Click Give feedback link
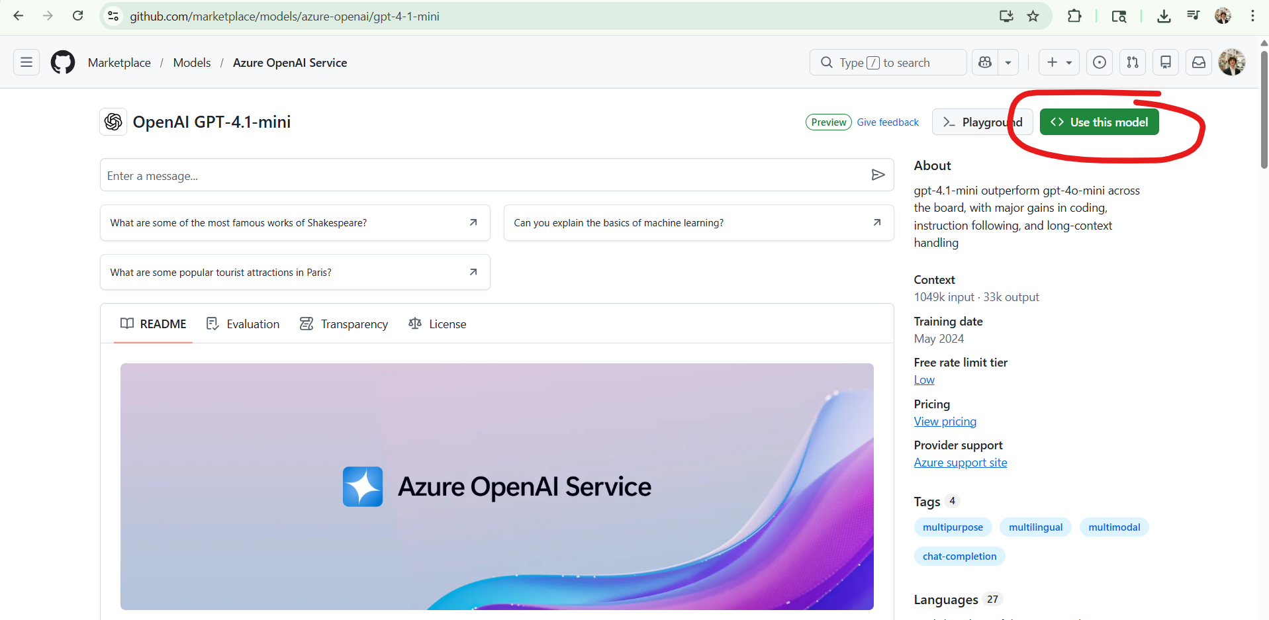 pyautogui.click(x=888, y=122)
